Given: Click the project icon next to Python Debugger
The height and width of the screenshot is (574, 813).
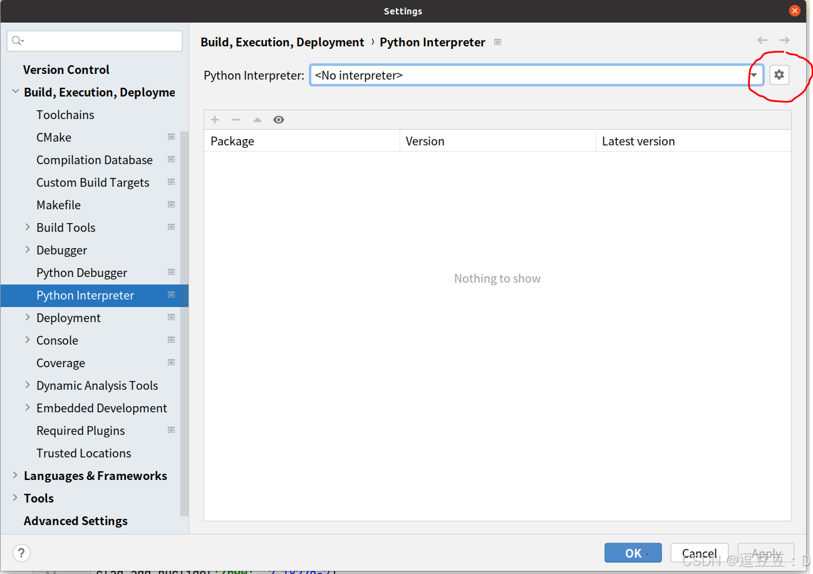Looking at the screenshot, I should coord(171,272).
